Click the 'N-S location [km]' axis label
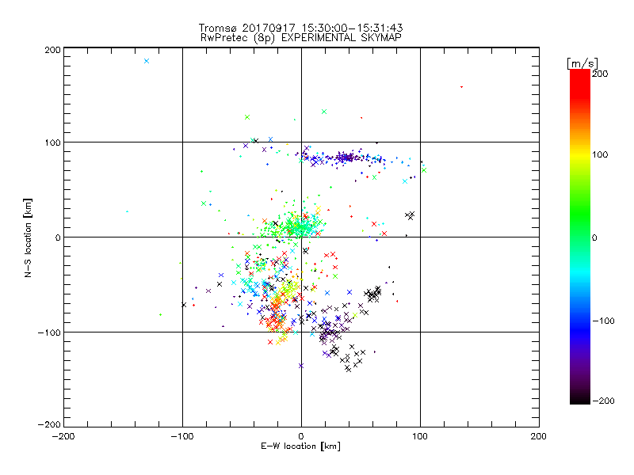Screen dimensions: 634x475 tap(28, 238)
